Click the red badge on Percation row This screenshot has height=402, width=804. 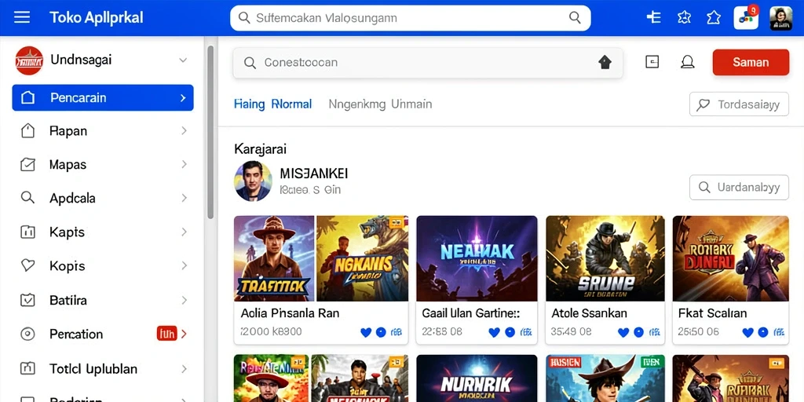(x=166, y=334)
